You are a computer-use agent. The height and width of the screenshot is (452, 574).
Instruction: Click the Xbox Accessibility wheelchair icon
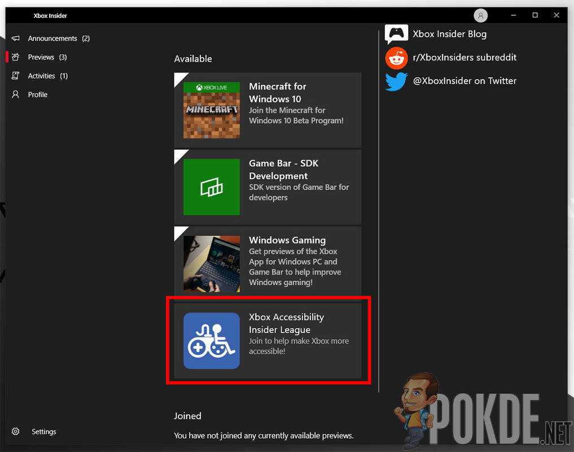(212, 341)
